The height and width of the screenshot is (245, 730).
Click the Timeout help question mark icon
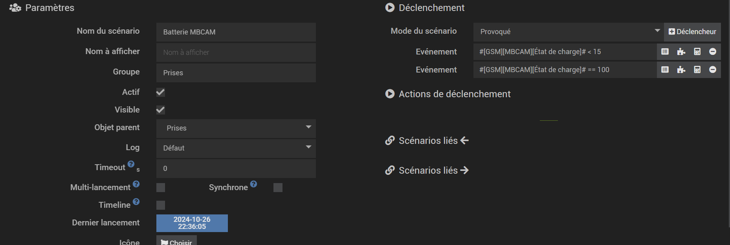click(131, 164)
